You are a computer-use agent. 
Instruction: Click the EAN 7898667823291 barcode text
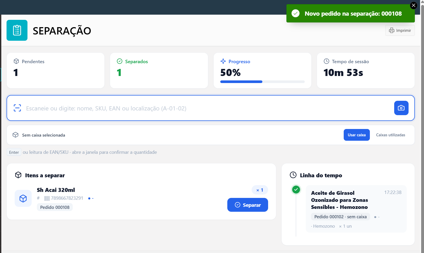pyautogui.click(x=67, y=198)
